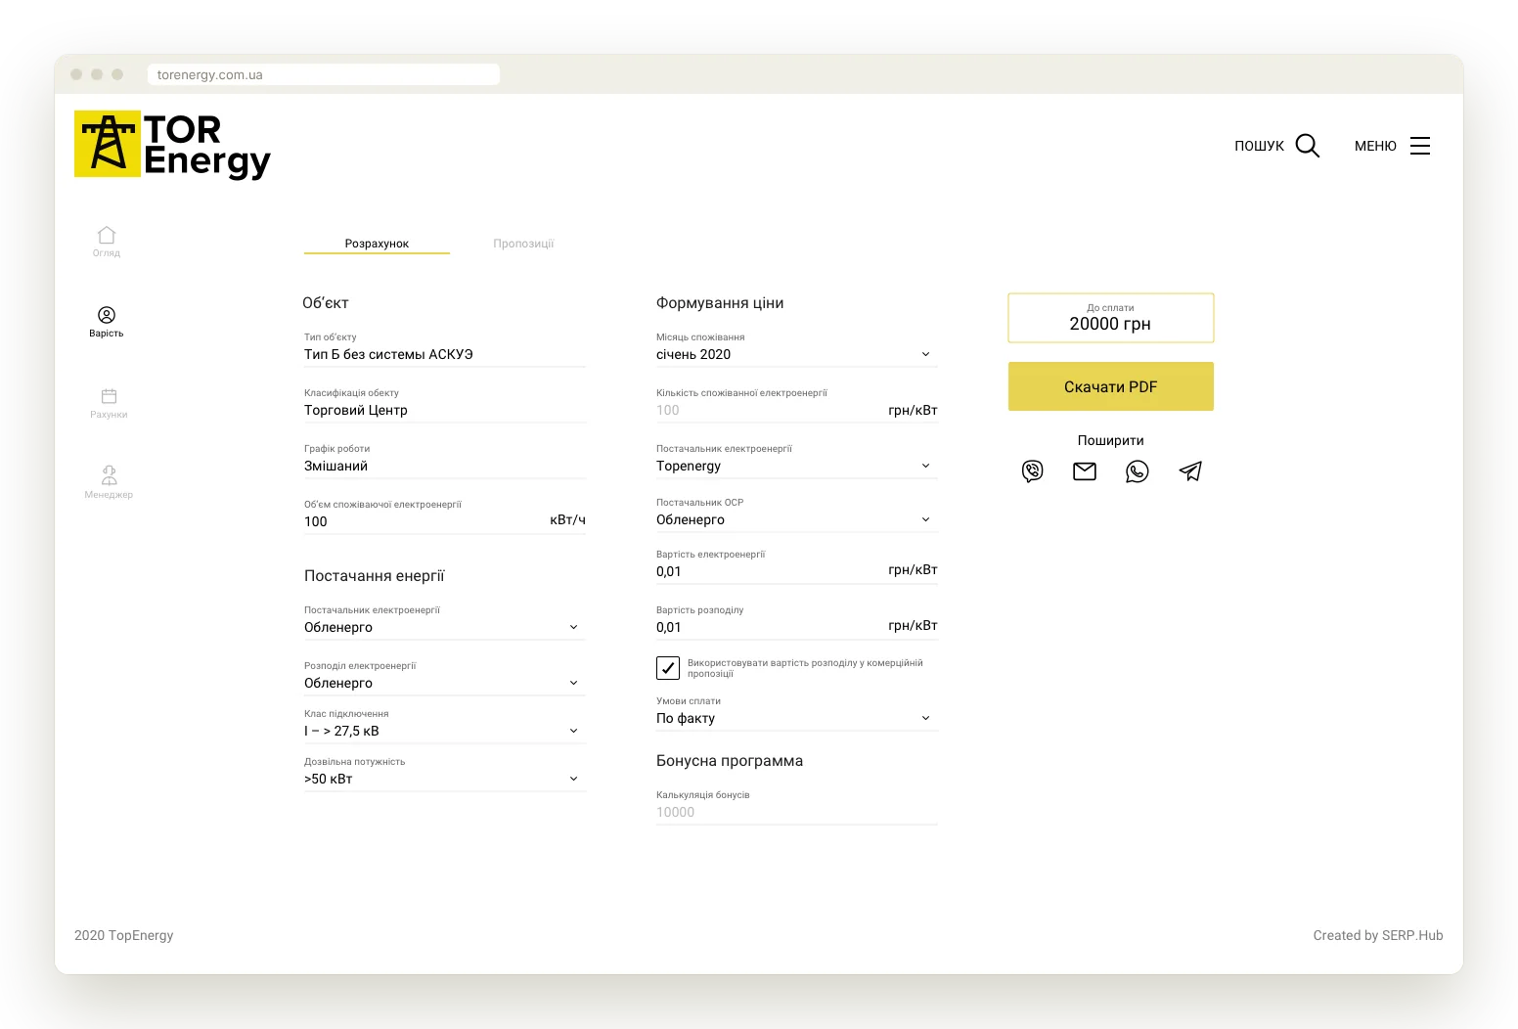
Task: Click the МЕНЮ label
Action: click(1375, 146)
